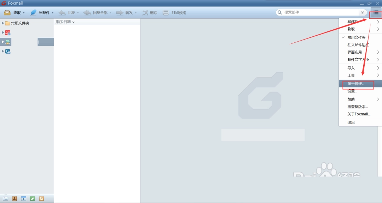Choose 检查新版本... menu item
This screenshot has height=203, width=382.
360,107
